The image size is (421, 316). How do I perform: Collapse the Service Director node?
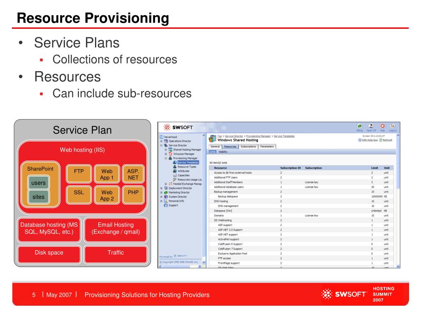click(x=161, y=145)
